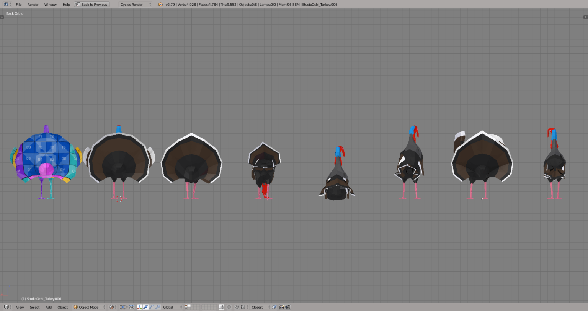Select the scale manipulator icon

[158, 307]
